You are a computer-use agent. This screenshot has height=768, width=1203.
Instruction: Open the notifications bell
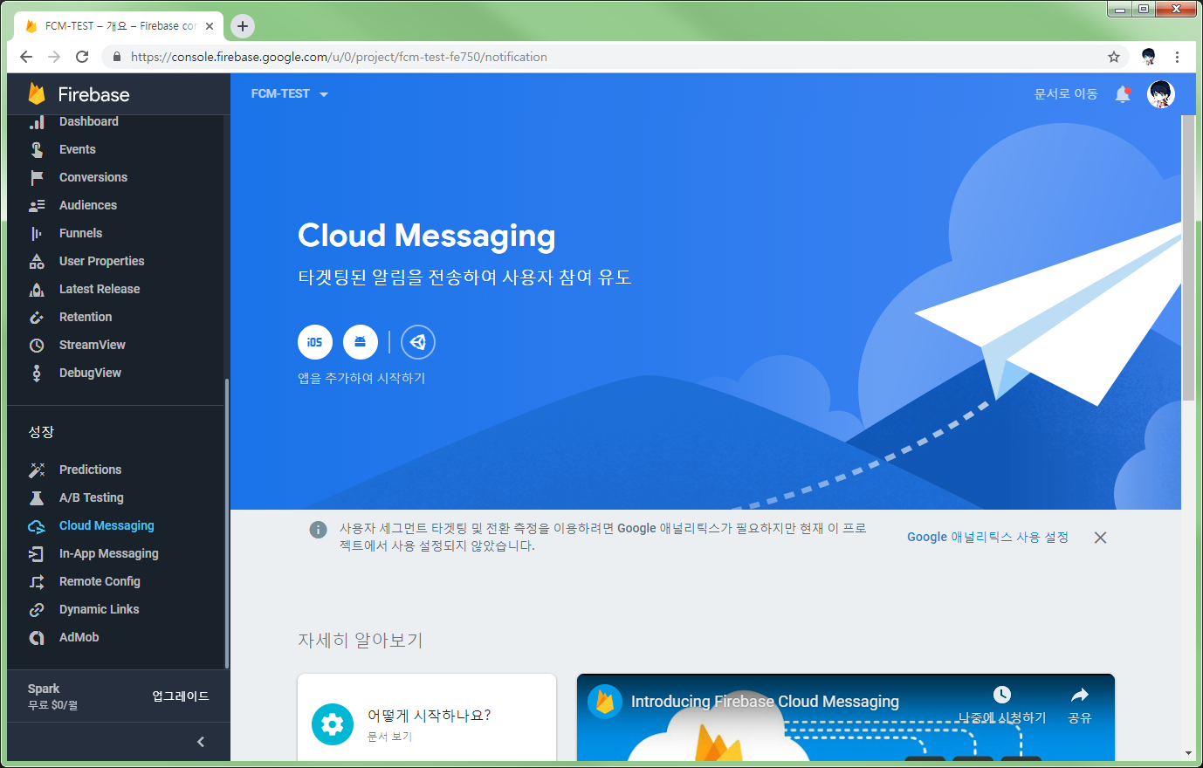(x=1123, y=94)
